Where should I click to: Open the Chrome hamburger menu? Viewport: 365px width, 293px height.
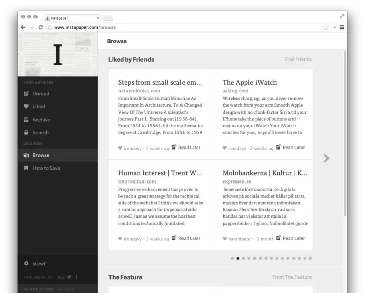[342, 27]
